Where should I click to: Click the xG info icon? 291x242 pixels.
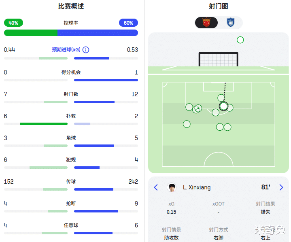86,50
